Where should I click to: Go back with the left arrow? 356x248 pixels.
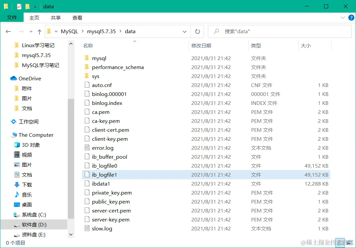coord(8,32)
